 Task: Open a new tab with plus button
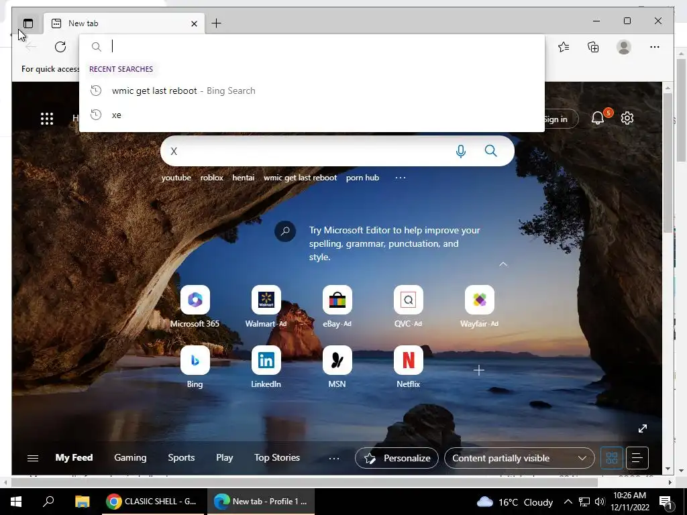(x=217, y=23)
